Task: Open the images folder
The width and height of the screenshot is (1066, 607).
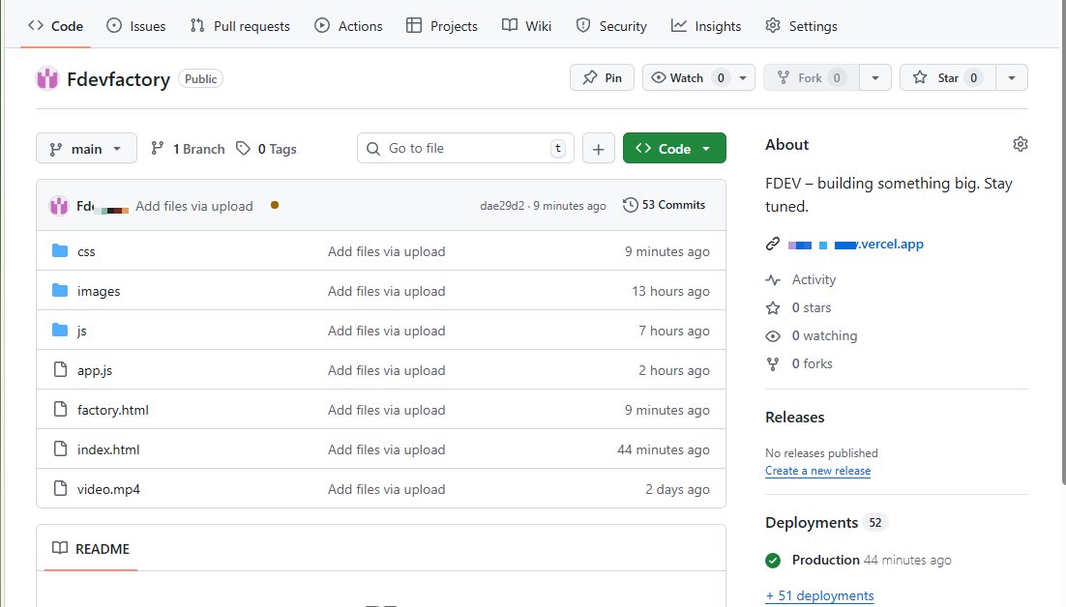Action: [99, 291]
